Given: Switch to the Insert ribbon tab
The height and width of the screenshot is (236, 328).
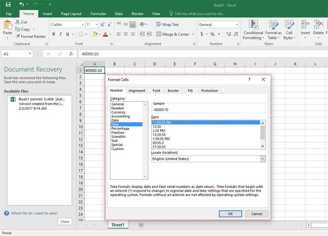Looking at the screenshot, I should coord(47,14).
